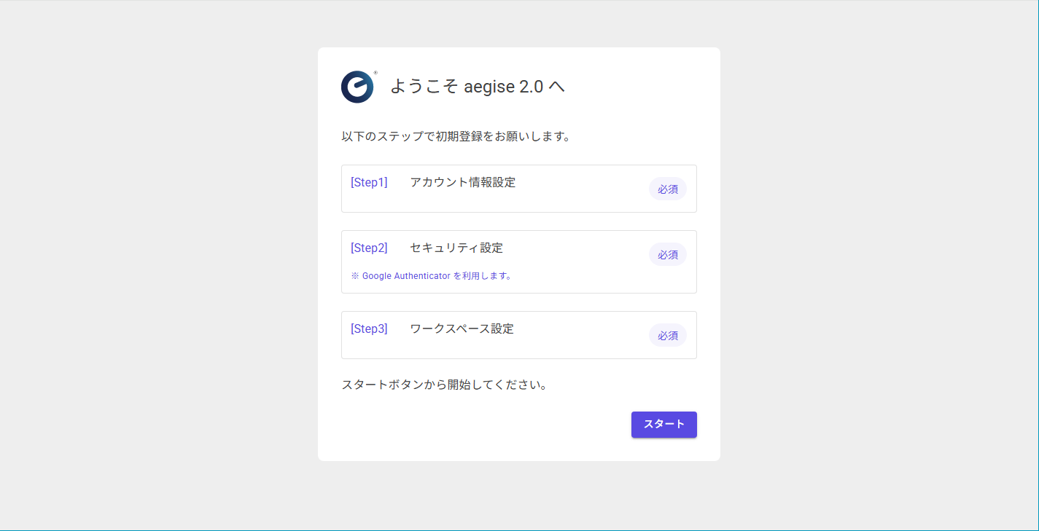Select the スタートボタンから開始してください text

click(x=445, y=385)
